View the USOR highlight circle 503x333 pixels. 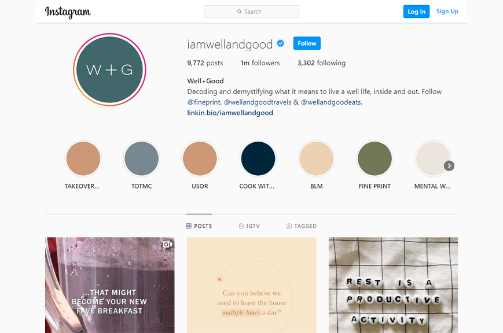point(200,158)
